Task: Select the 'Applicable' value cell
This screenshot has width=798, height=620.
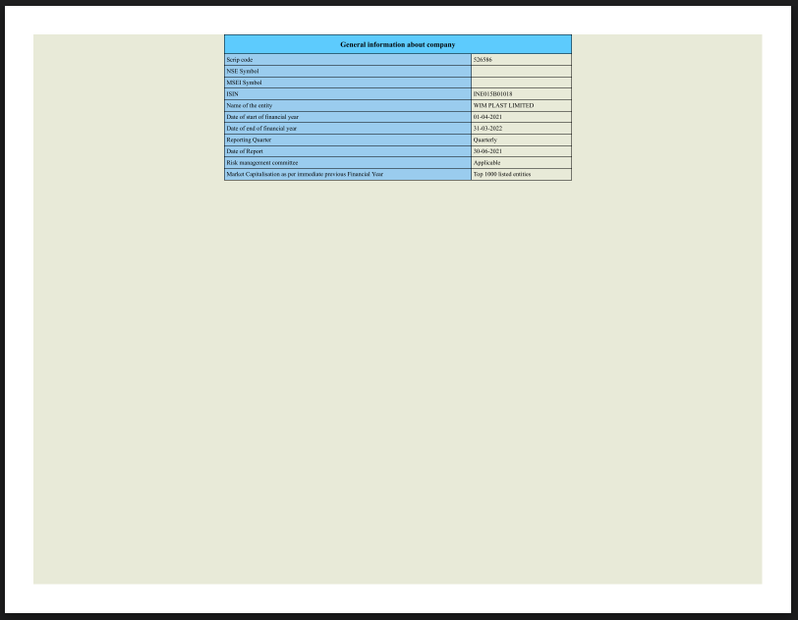Action: click(521, 163)
